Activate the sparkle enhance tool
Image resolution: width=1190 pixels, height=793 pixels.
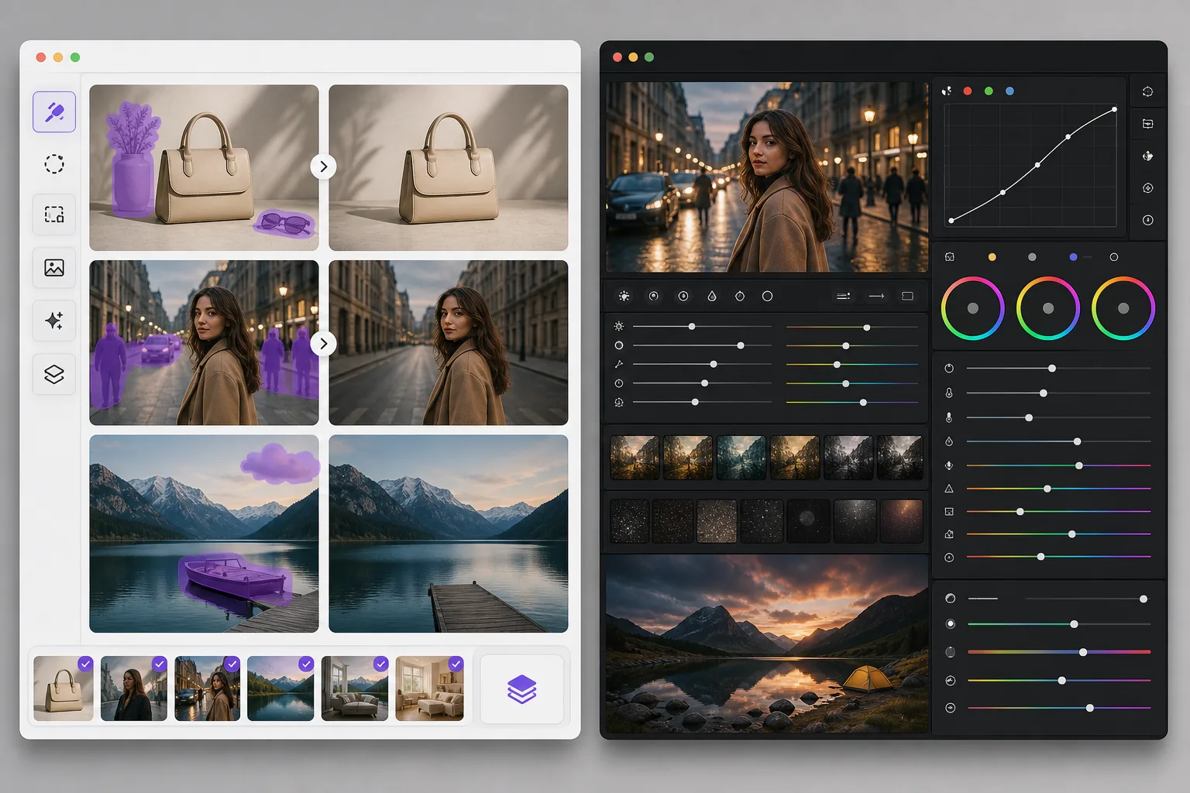tap(54, 321)
